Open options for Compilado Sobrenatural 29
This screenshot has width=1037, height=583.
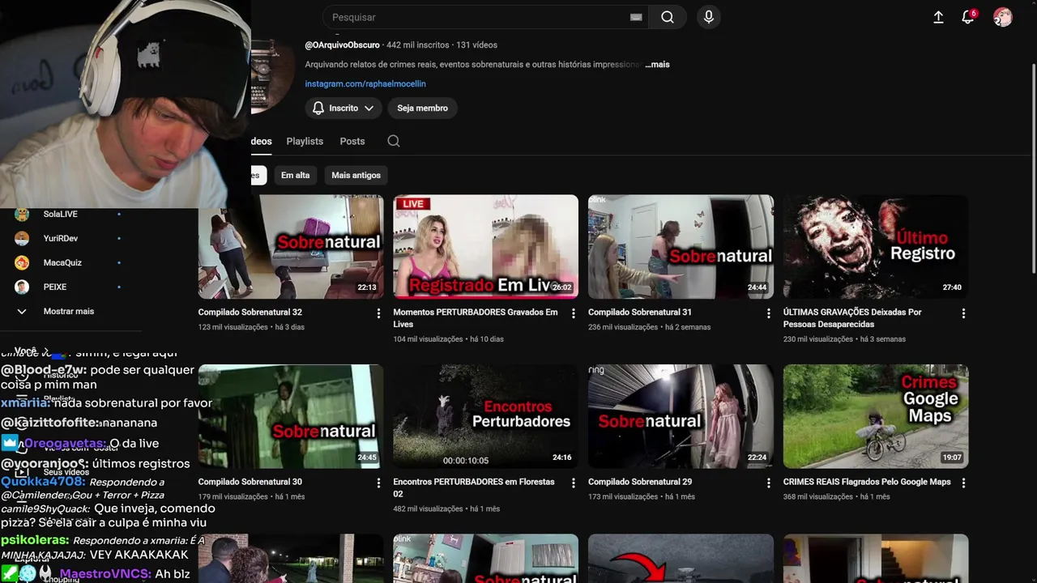(x=769, y=483)
